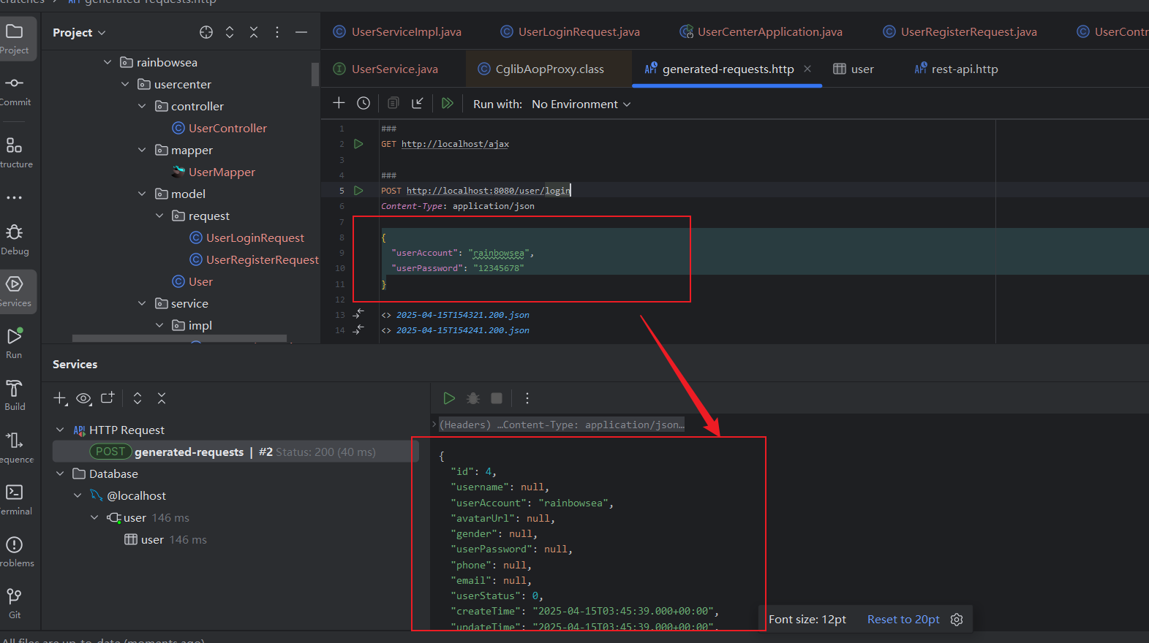Run the POST login request gutter icon
The width and height of the screenshot is (1149, 643).
358,191
